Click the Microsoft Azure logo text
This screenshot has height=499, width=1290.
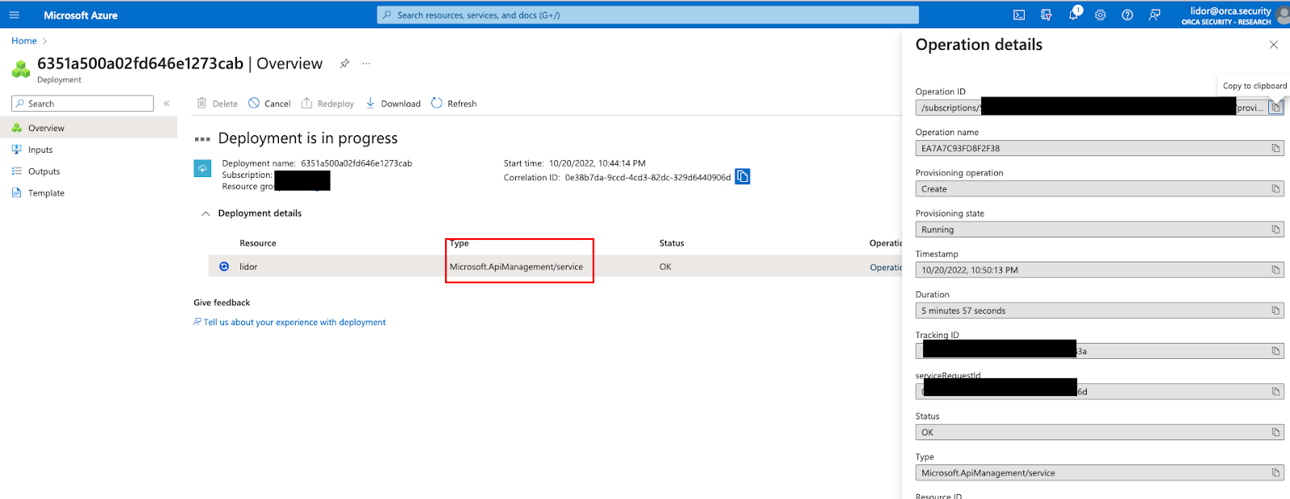(x=81, y=15)
